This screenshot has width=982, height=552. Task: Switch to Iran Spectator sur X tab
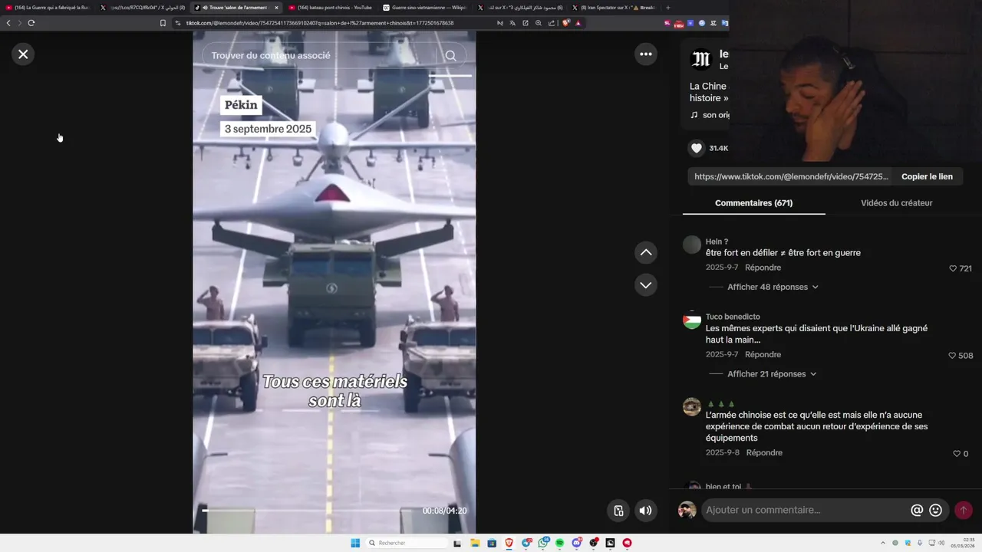pos(614,8)
